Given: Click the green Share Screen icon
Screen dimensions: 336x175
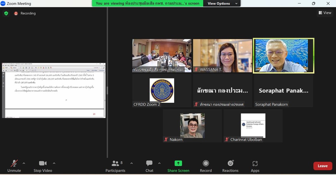Looking at the screenshot, I should (178, 163).
